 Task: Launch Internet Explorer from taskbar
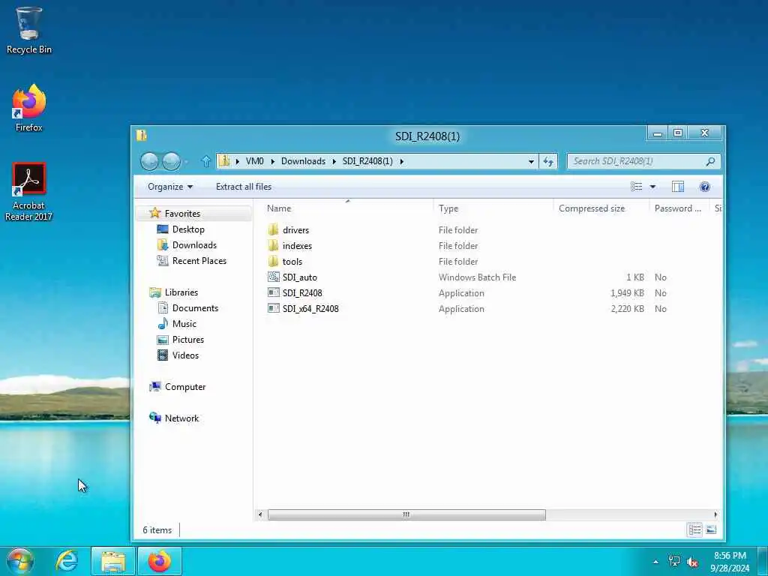click(67, 561)
